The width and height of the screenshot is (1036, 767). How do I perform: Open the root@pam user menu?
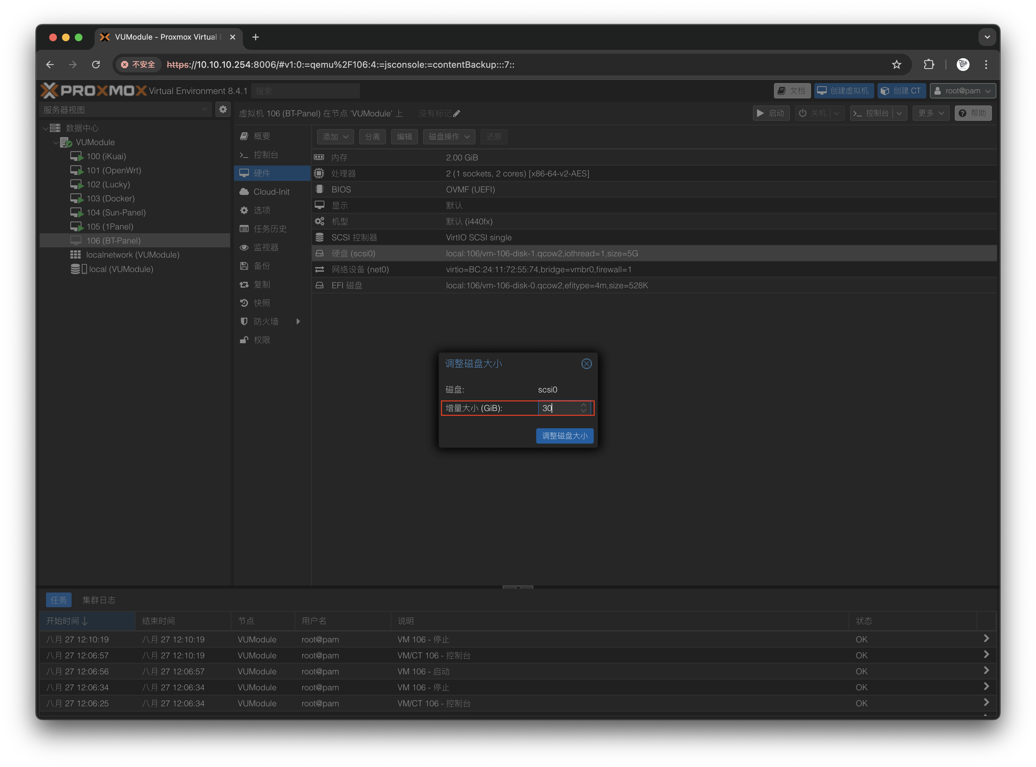(963, 91)
